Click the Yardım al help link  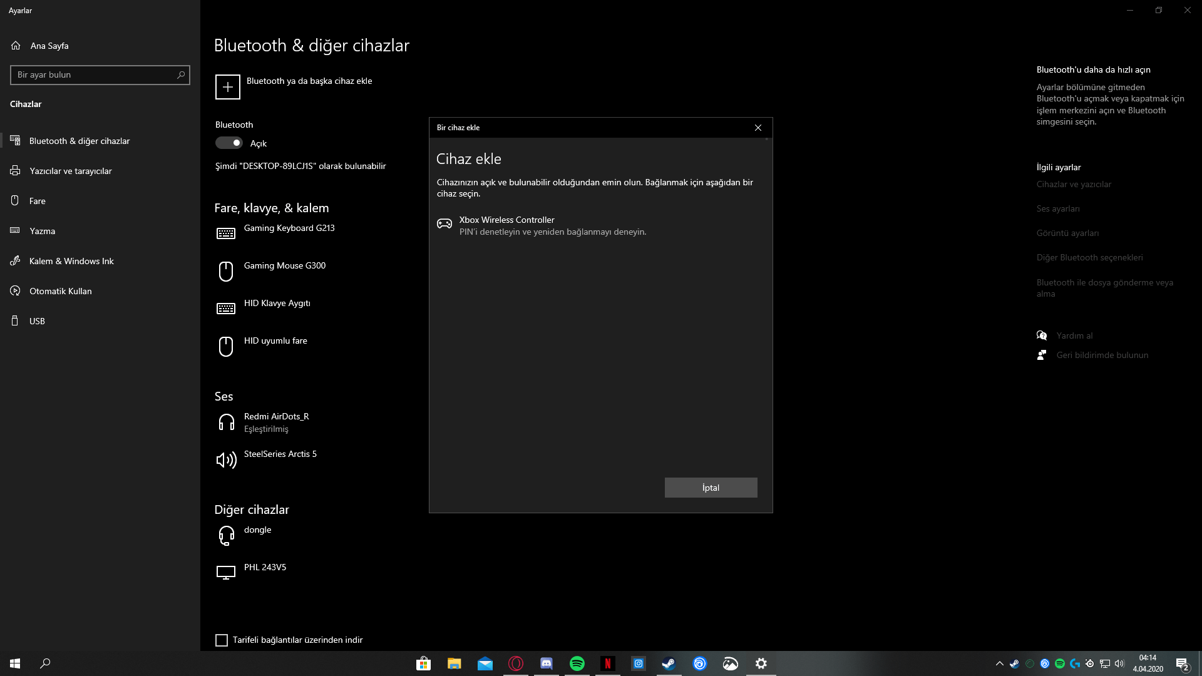tap(1074, 335)
